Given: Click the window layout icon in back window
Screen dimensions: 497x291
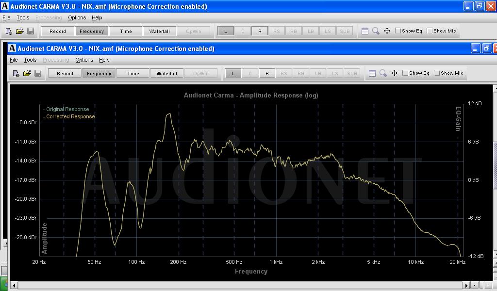Looking at the screenshot, I should (365, 31).
